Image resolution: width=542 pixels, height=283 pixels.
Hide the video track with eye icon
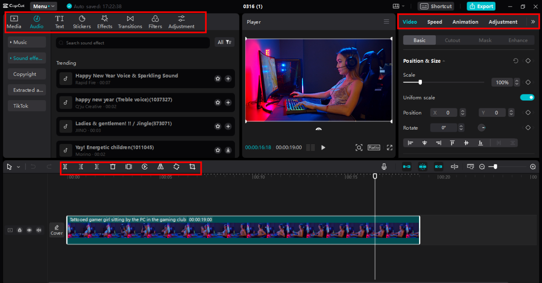pos(29,230)
